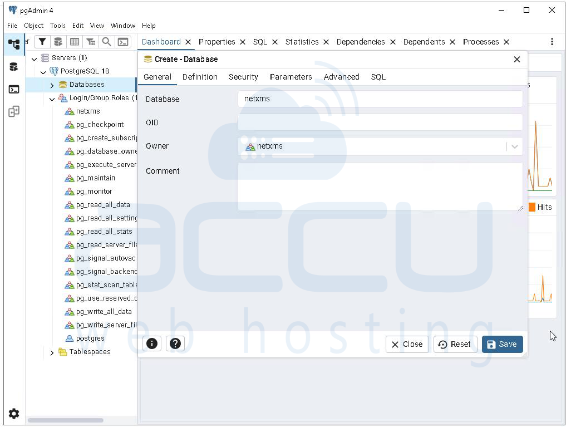Open the PSQL Tool Workspace sidebar icon
This screenshot has width=566, height=427.
[14, 89]
